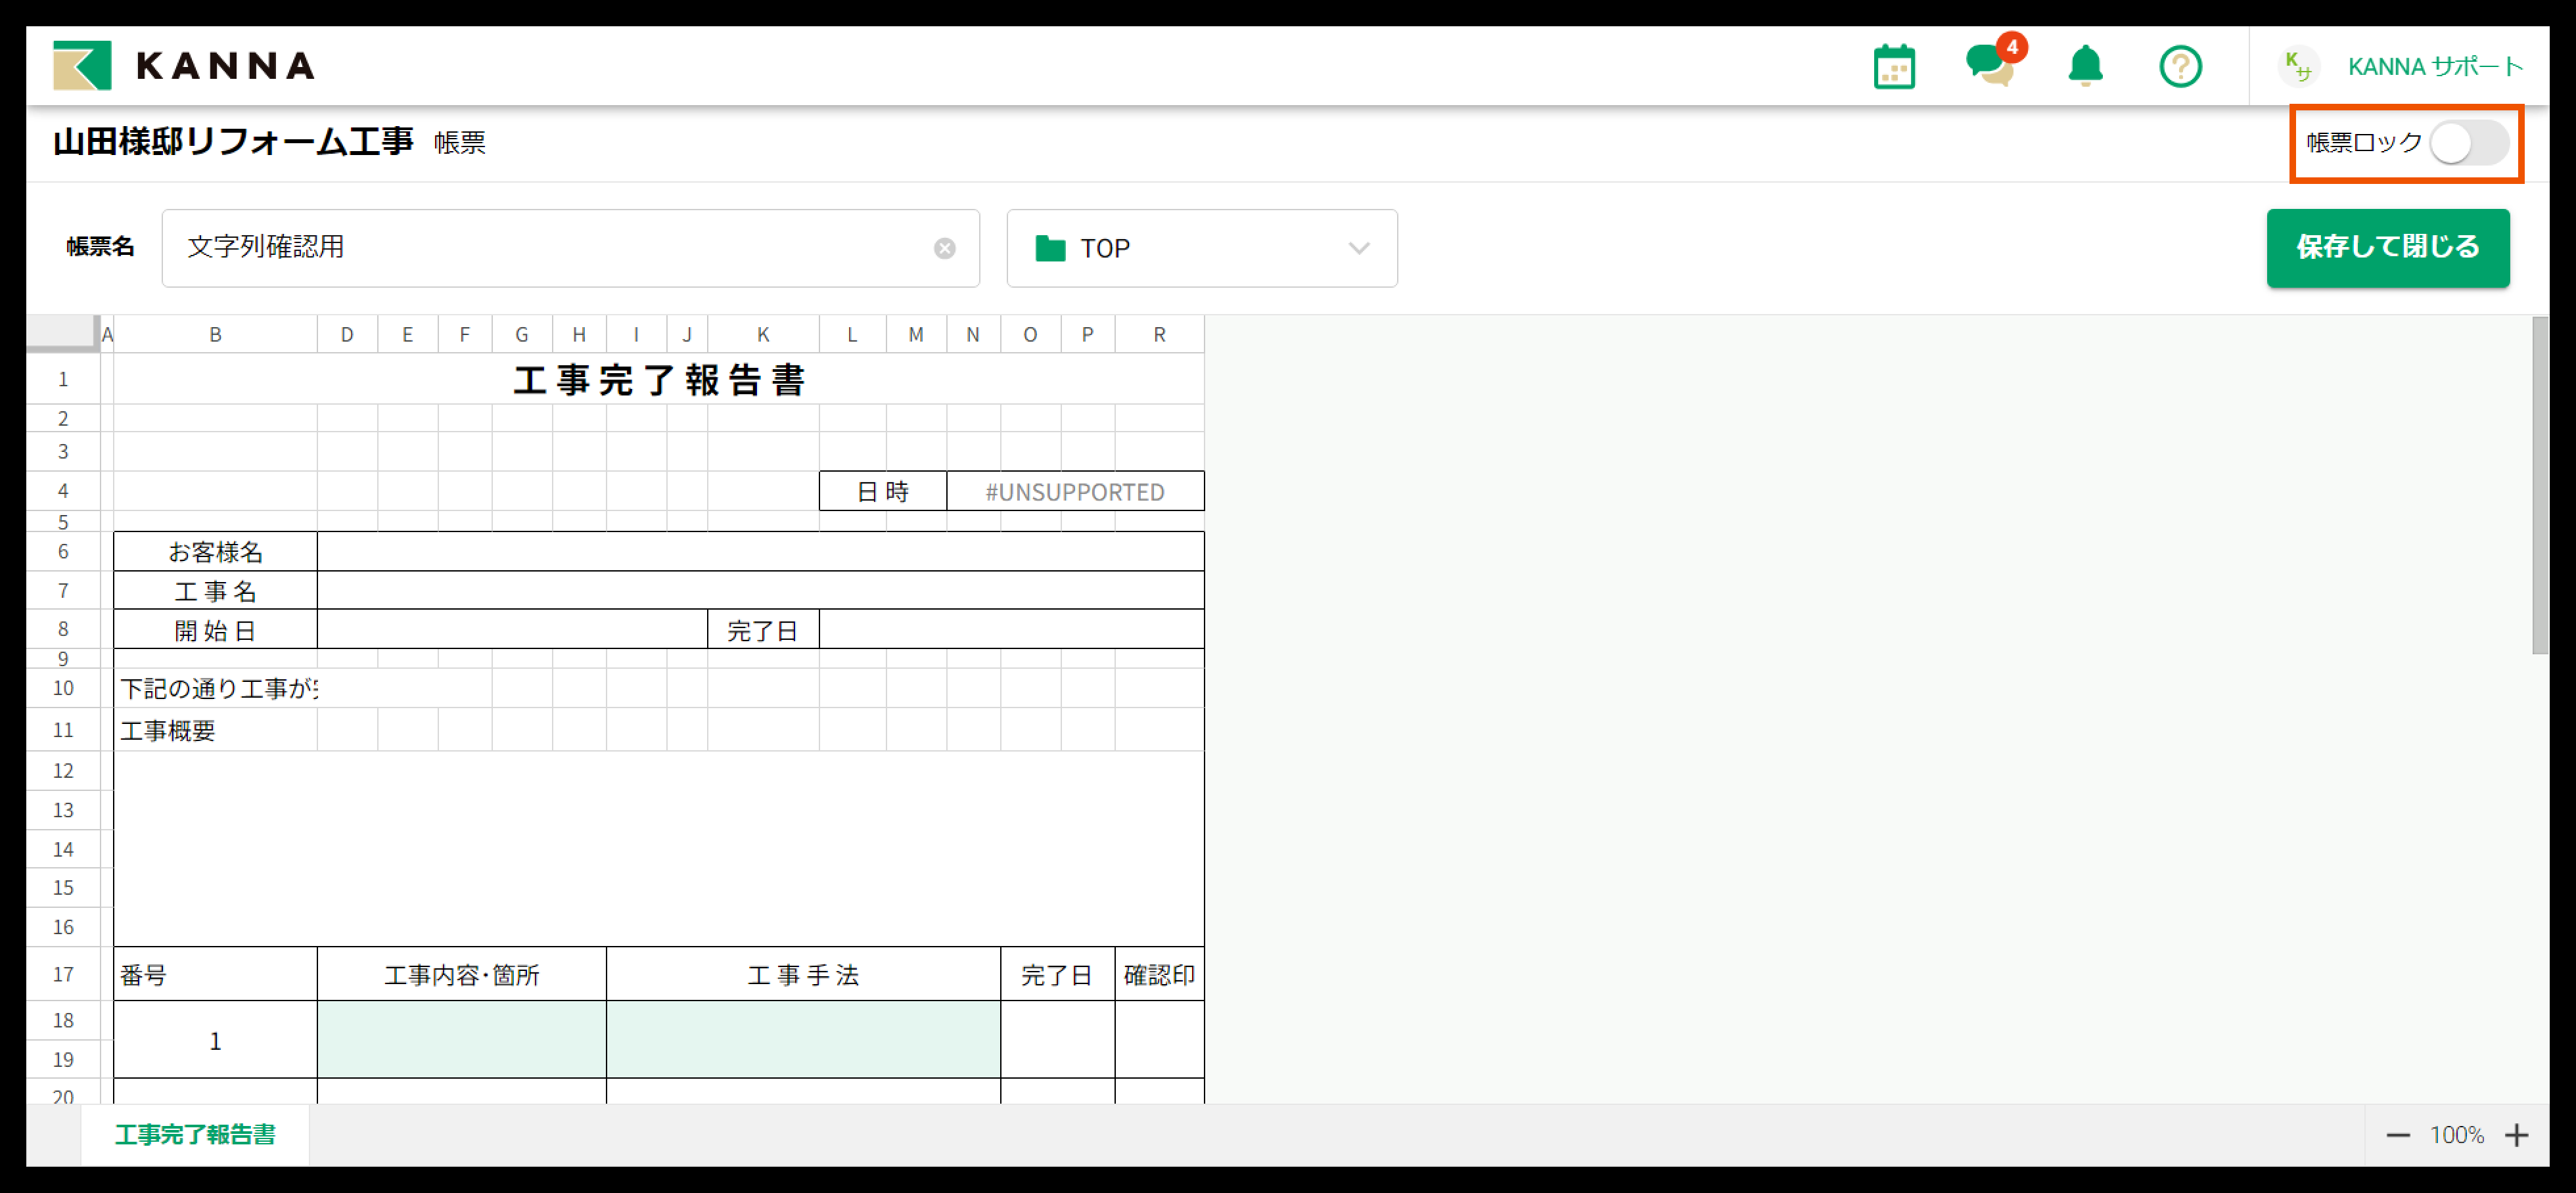Select column B header
This screenshot has width=2576, height=1193.
tap(215, 335)
